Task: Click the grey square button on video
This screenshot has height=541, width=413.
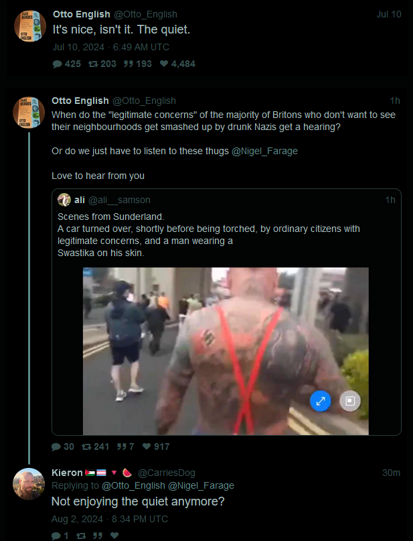Action: coord(350,401)
